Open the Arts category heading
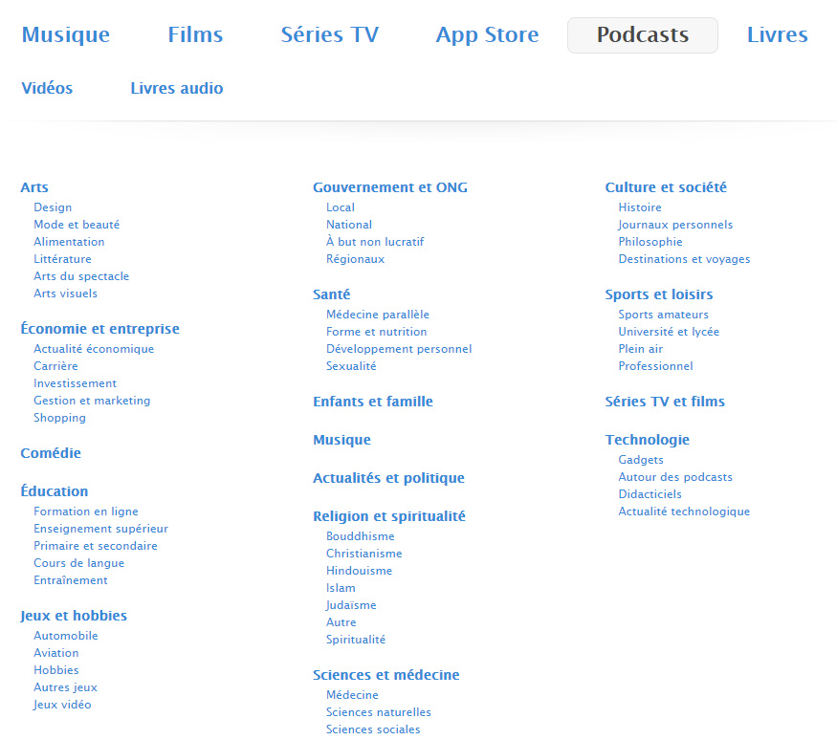The width and height of the screenshot is (837, 740). (x=34, y=187)
